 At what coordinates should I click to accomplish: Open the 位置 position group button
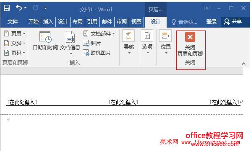166,42
